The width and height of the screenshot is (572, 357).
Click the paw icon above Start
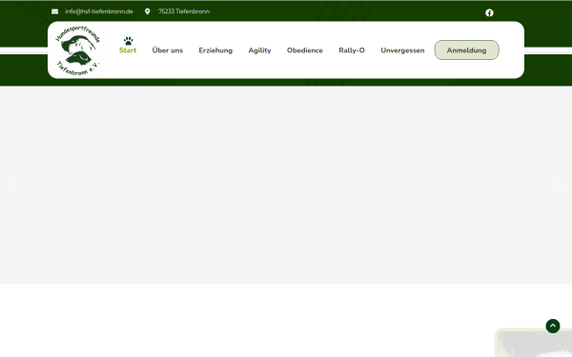coord(128,41)
